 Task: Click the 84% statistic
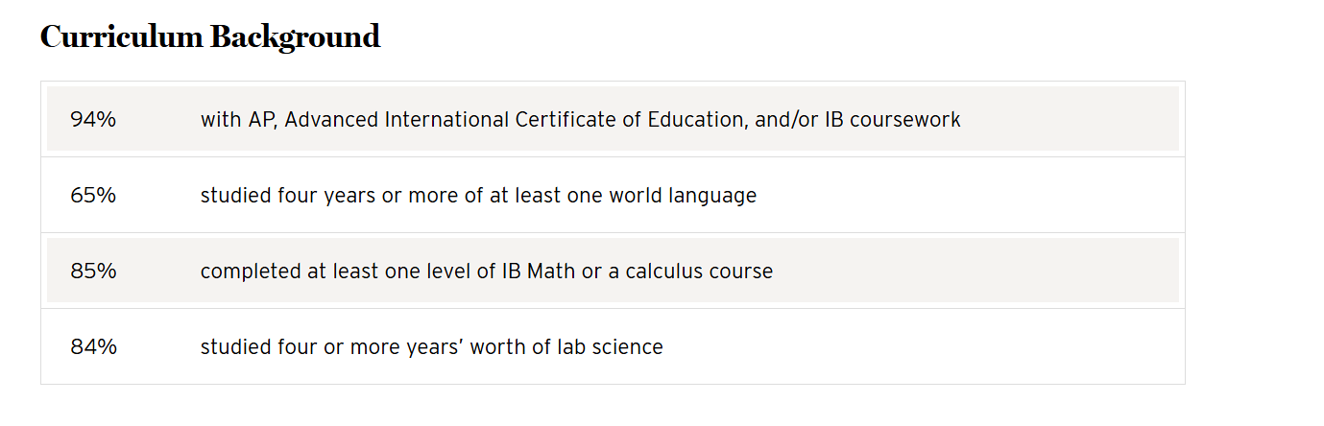coord(93,347)
